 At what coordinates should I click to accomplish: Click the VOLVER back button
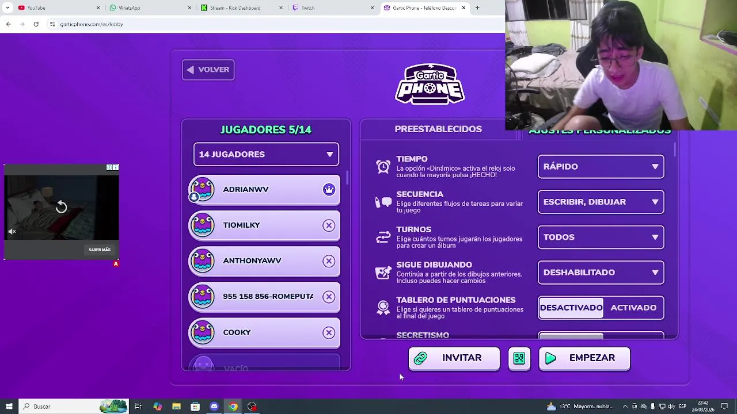pyautogui.click(x=208, y=70)
